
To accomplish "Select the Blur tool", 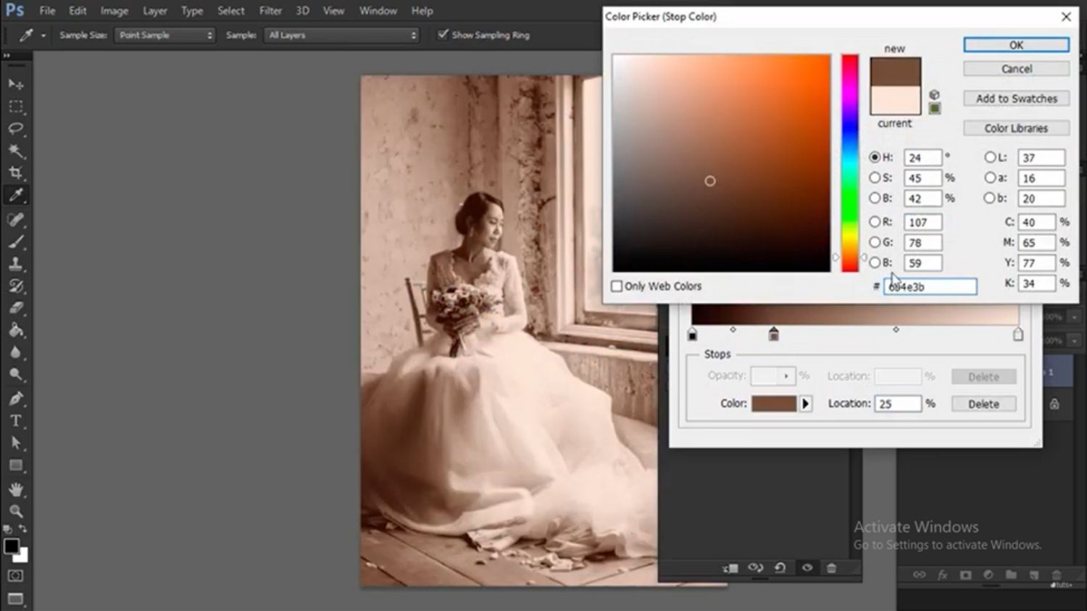I will click(x=16, y=352).
